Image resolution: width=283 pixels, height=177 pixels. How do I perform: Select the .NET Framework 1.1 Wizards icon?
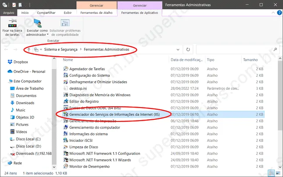66,160
